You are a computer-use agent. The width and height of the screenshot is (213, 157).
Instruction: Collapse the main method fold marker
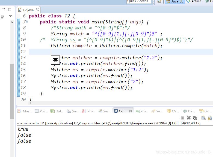pos(27,22)
